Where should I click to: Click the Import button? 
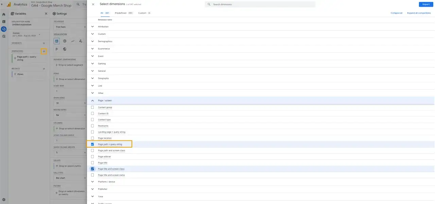point(426,4)
